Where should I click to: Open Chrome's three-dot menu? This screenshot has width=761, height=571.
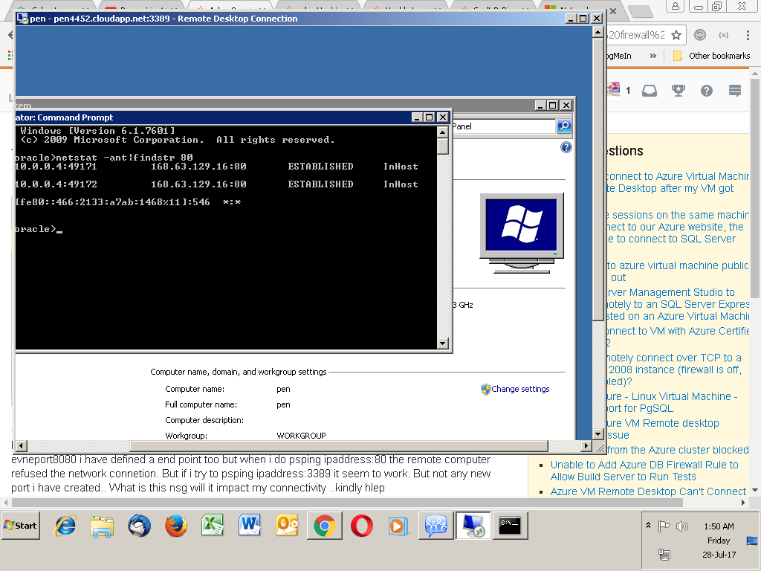point(747,35)
